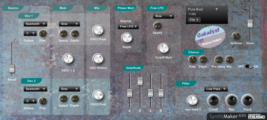Click the Chorus Mix knob
This screenshot has height=120, width=267.
(229, 59)
